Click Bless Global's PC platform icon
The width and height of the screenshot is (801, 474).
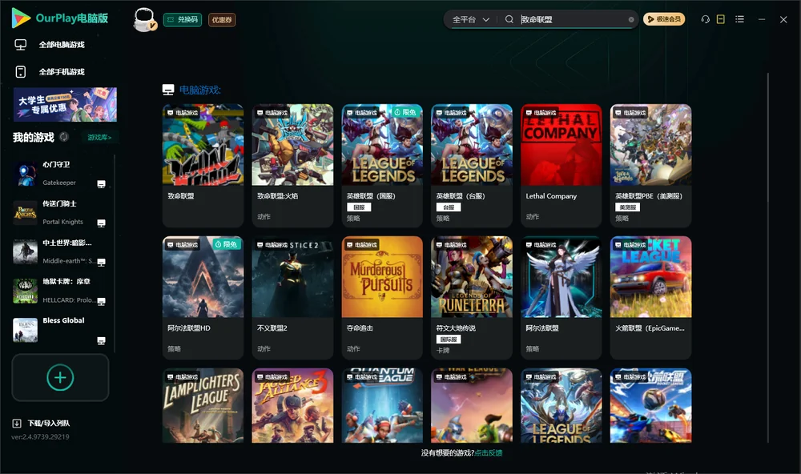click(x=101, y=341)
